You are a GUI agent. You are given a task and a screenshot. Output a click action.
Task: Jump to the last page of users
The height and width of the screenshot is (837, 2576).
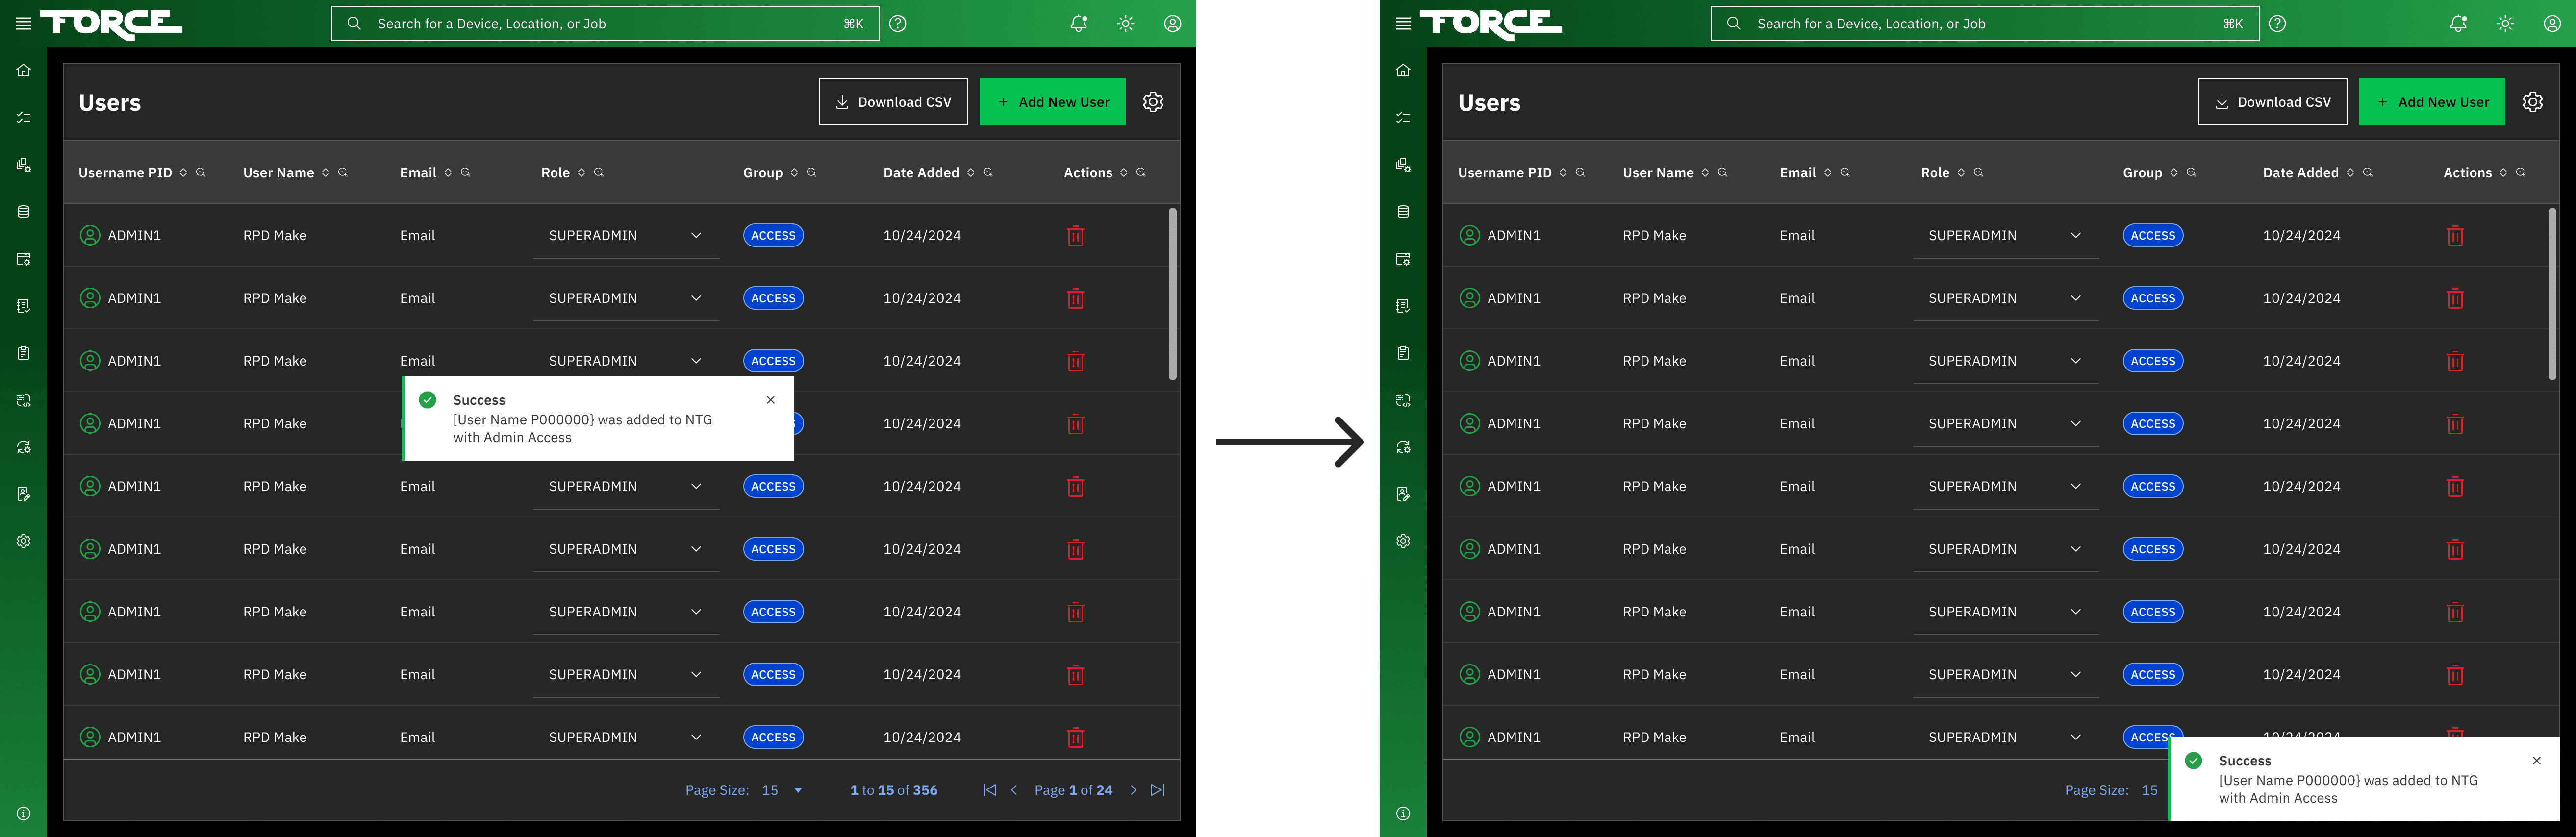pos(1158,790)
